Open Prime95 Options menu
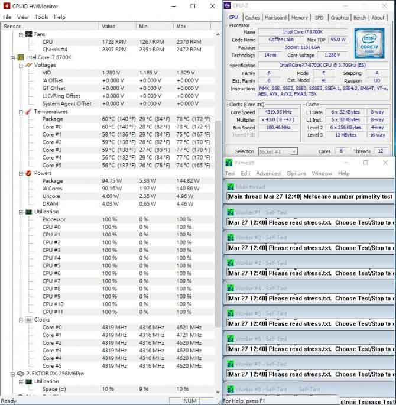 point(296,173)
